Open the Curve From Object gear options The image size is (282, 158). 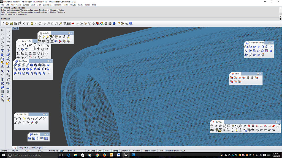[269, 43]
